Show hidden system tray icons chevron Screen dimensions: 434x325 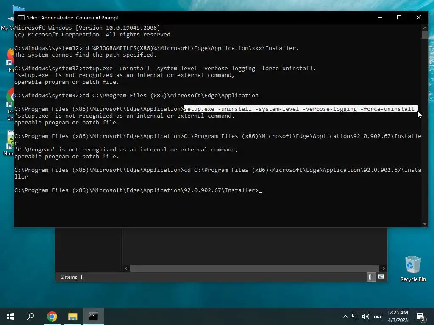(x=345, y=317)
